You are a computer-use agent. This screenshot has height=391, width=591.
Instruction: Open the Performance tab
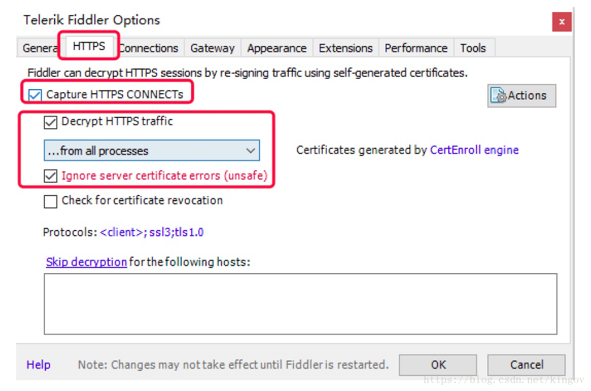tap(416, 48)
